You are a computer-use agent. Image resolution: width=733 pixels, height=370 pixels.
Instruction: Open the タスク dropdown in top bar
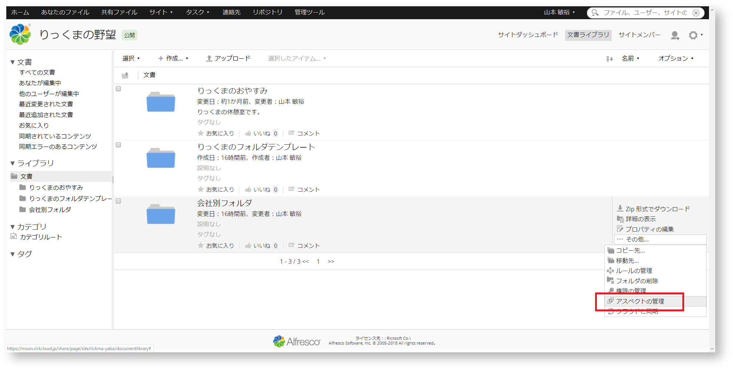tap(197, 12)
